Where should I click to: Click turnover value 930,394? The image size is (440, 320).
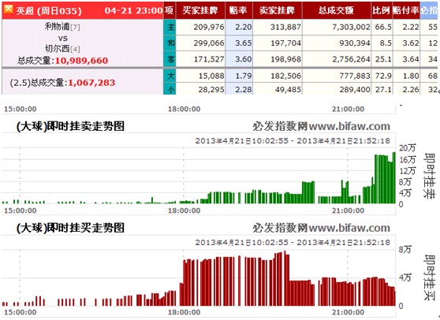pos(355,43)
